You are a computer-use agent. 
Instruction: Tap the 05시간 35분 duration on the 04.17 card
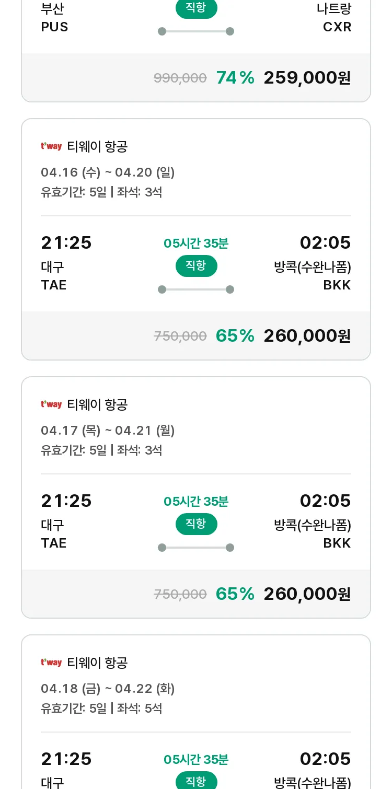tap(196, 502)
